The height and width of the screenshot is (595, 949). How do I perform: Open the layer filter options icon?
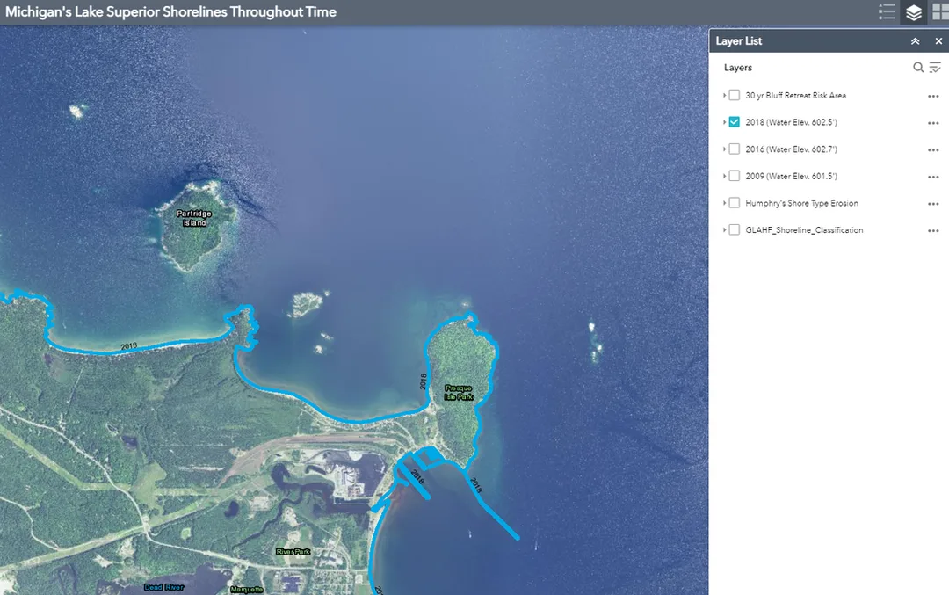click(935, 67)
